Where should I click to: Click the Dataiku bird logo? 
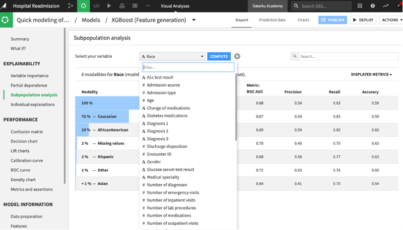point(6,6)
